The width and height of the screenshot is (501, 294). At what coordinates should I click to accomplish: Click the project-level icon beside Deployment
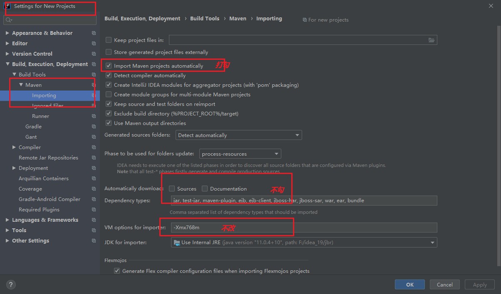[94, 168]
